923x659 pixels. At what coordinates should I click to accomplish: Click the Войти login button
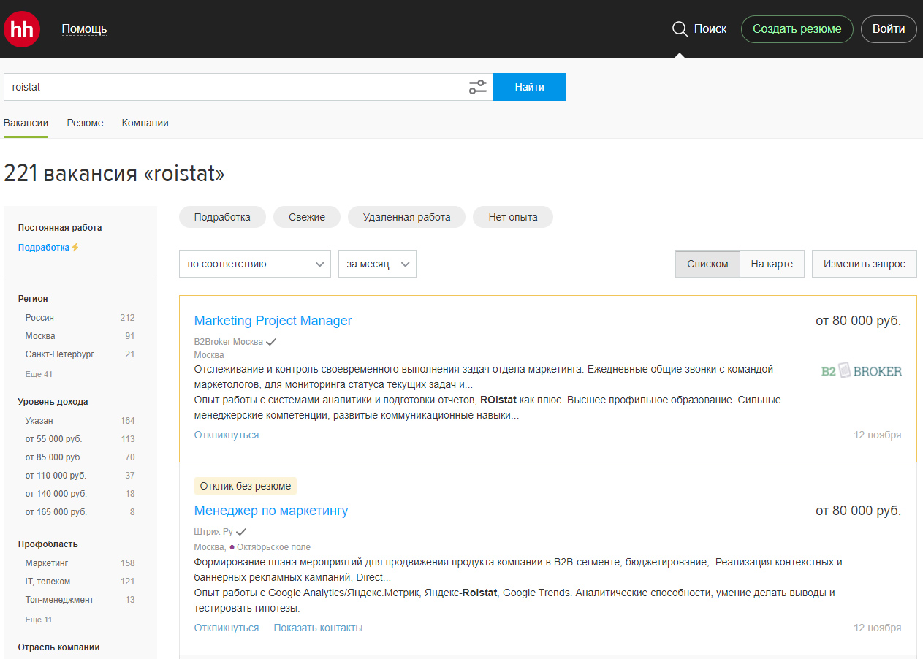pos(889,29)
